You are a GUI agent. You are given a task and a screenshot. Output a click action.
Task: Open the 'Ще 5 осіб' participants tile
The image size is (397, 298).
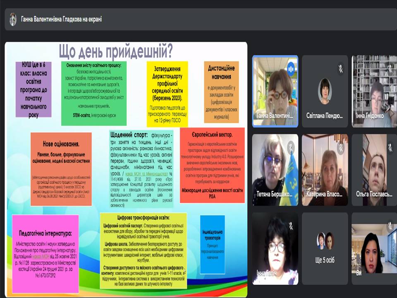pyautogui.click(x=325, y=249)
